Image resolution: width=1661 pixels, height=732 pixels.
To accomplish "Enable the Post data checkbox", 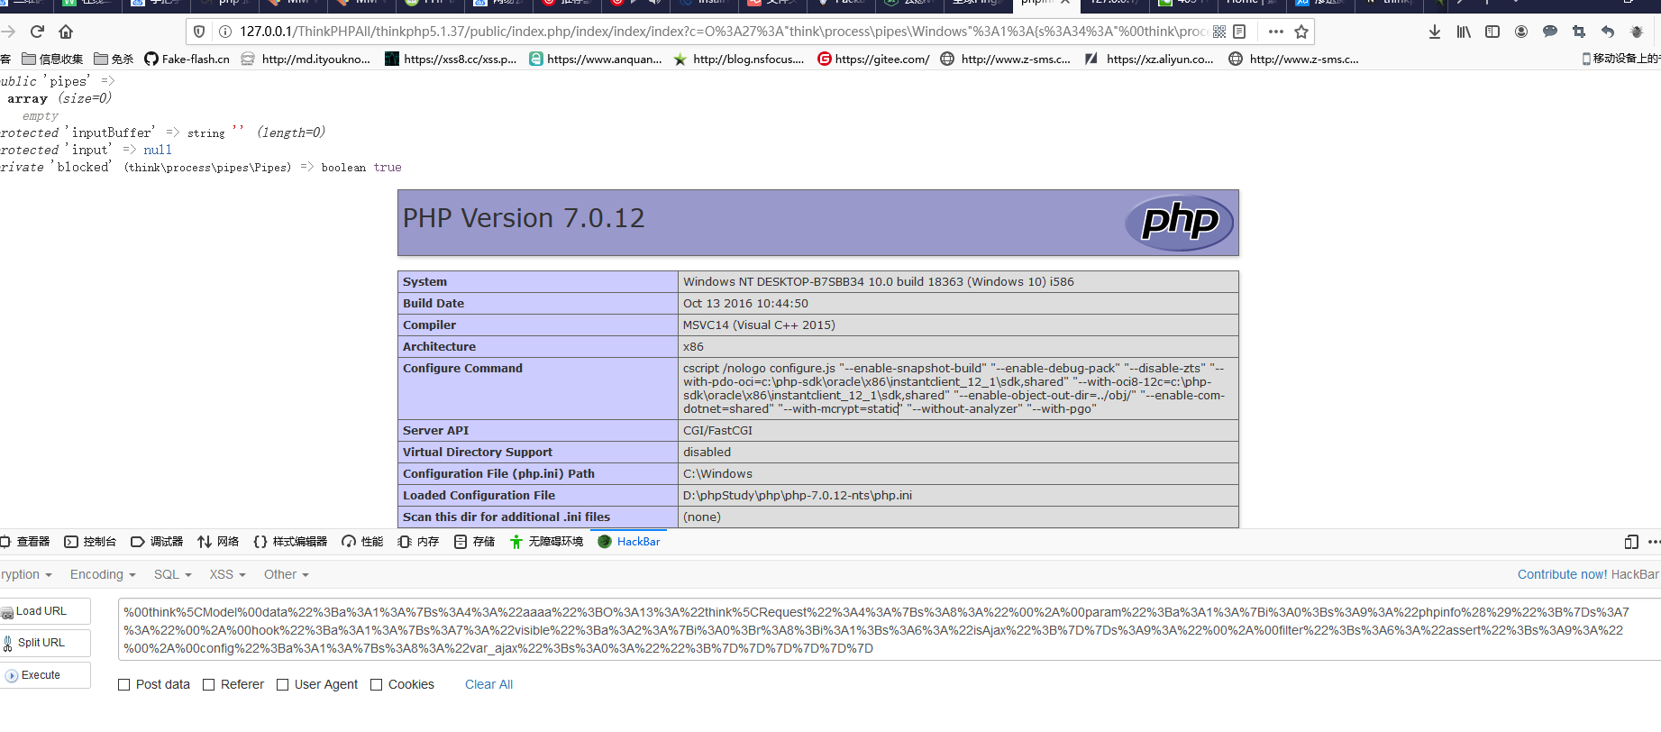I will click(x=124, y=685).
